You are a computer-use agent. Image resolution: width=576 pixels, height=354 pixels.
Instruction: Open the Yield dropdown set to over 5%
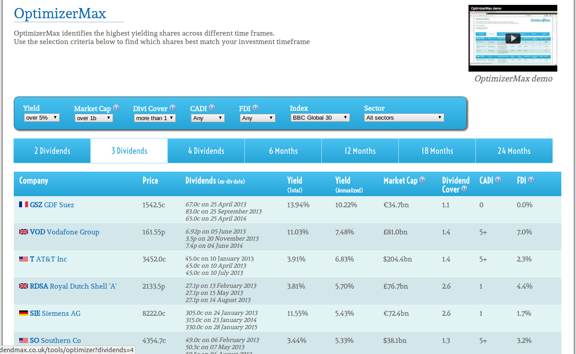[x=41, y=117]
